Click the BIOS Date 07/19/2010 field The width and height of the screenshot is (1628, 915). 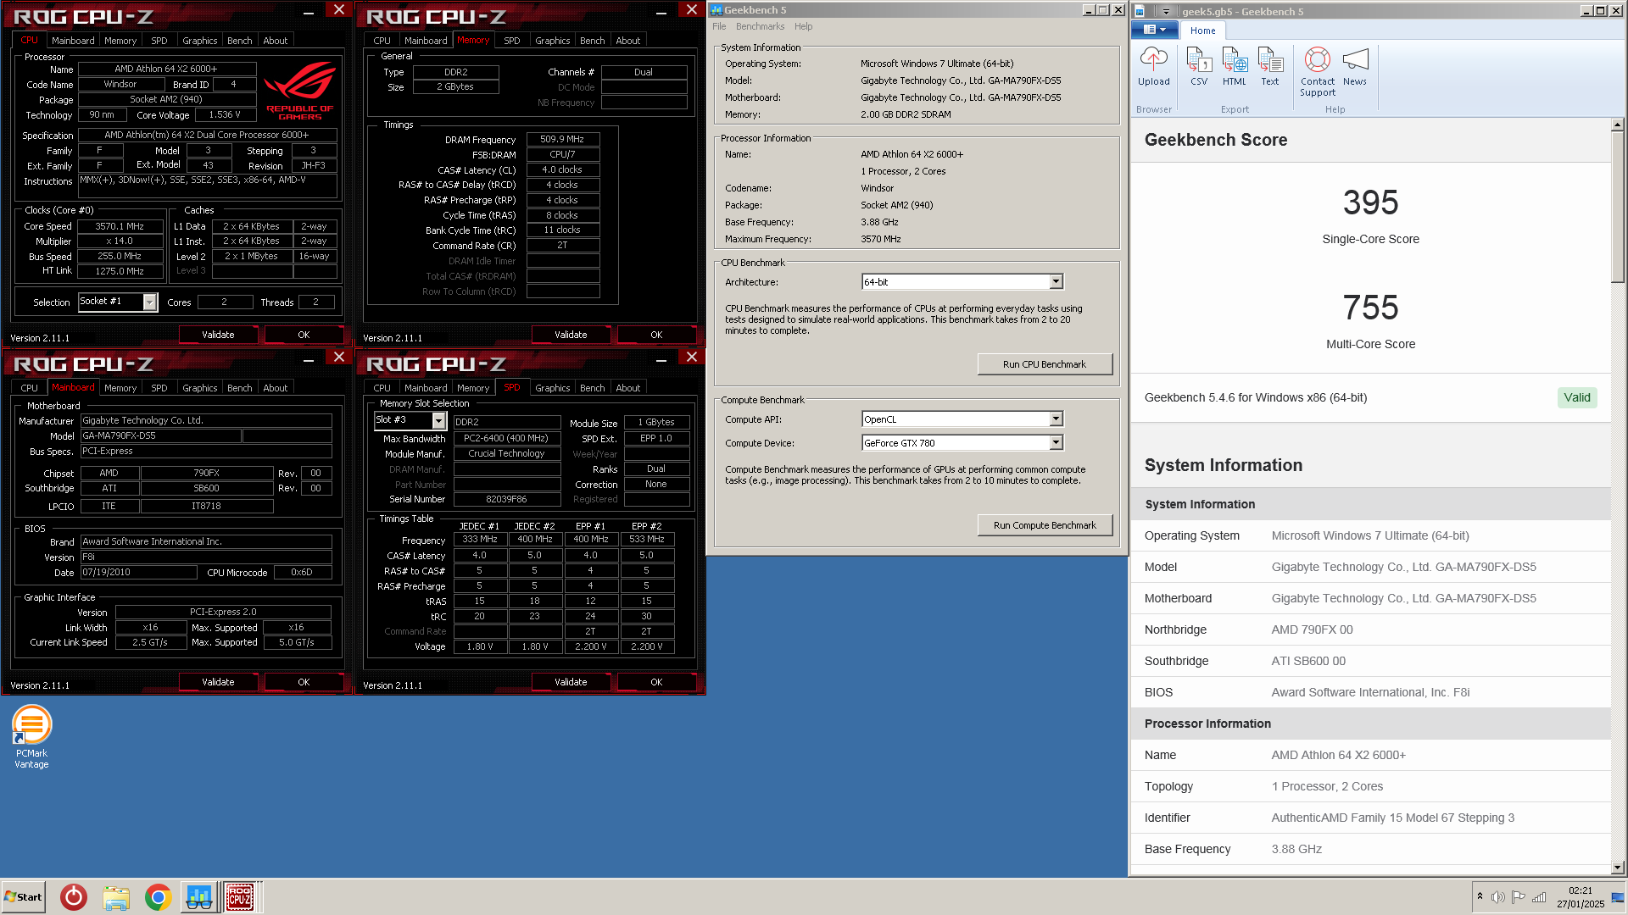click(139, 572)
